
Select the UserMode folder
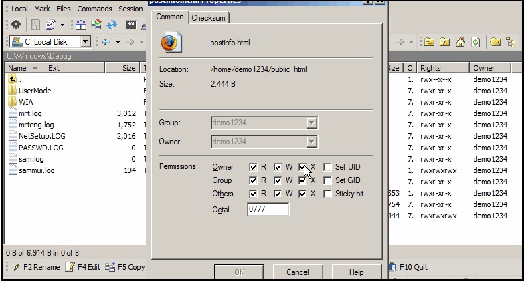[x=29, y=91]
